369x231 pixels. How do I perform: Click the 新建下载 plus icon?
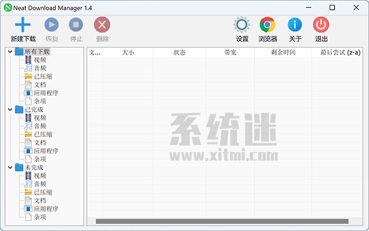(23, 25)
